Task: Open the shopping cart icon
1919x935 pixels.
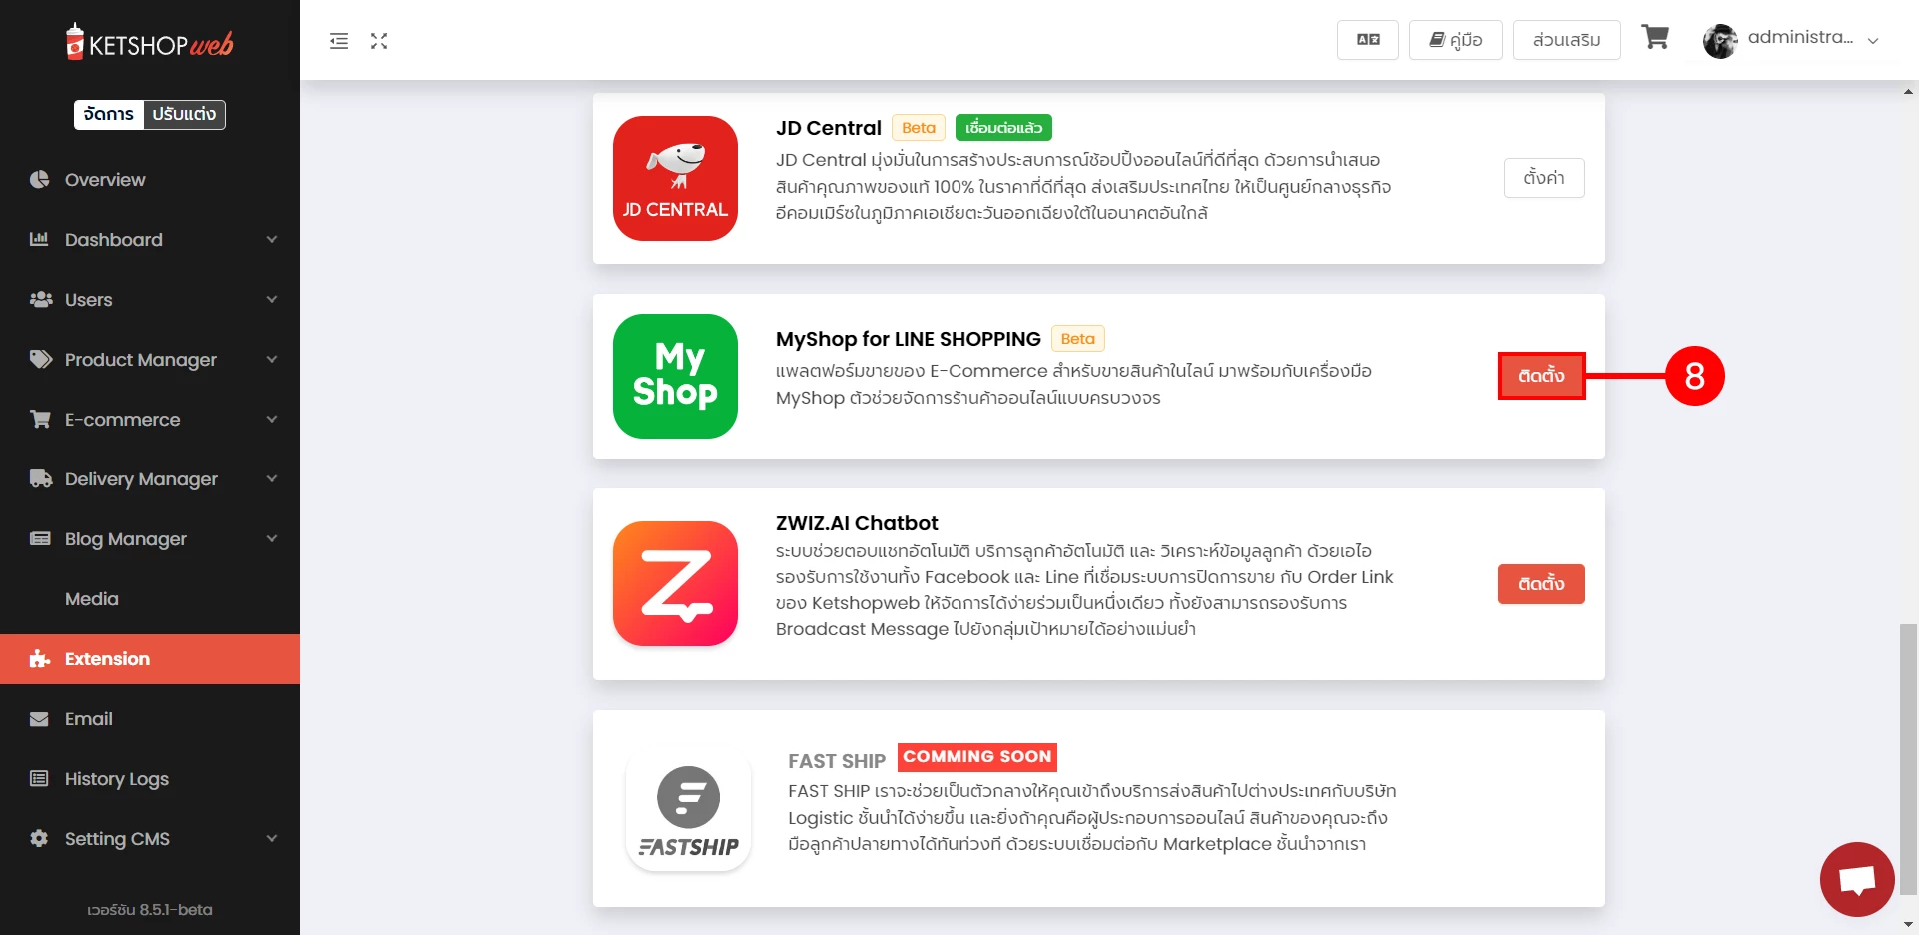Action: click(x=1655, y=38)
